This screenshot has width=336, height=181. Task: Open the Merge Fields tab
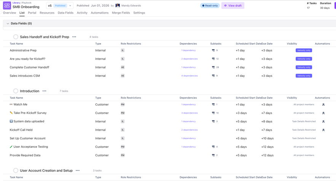pos(121,13)
